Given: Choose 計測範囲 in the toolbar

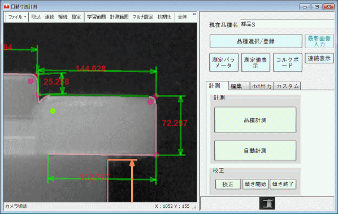Looking at the screenshot, I should point(119,17).
